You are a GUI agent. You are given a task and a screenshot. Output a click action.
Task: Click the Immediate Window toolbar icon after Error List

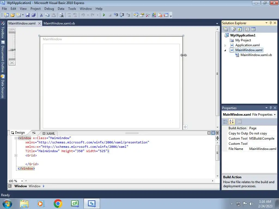(x=166, y=15)
